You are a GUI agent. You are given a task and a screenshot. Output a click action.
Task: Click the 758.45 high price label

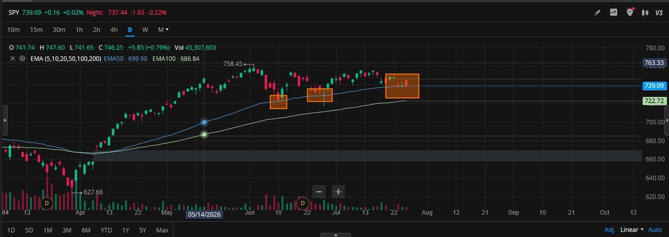[232, 64]
